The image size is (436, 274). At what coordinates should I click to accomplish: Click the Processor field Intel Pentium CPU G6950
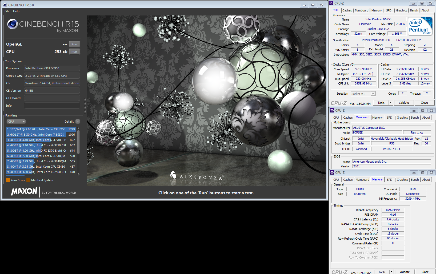[x=52, y=68]
